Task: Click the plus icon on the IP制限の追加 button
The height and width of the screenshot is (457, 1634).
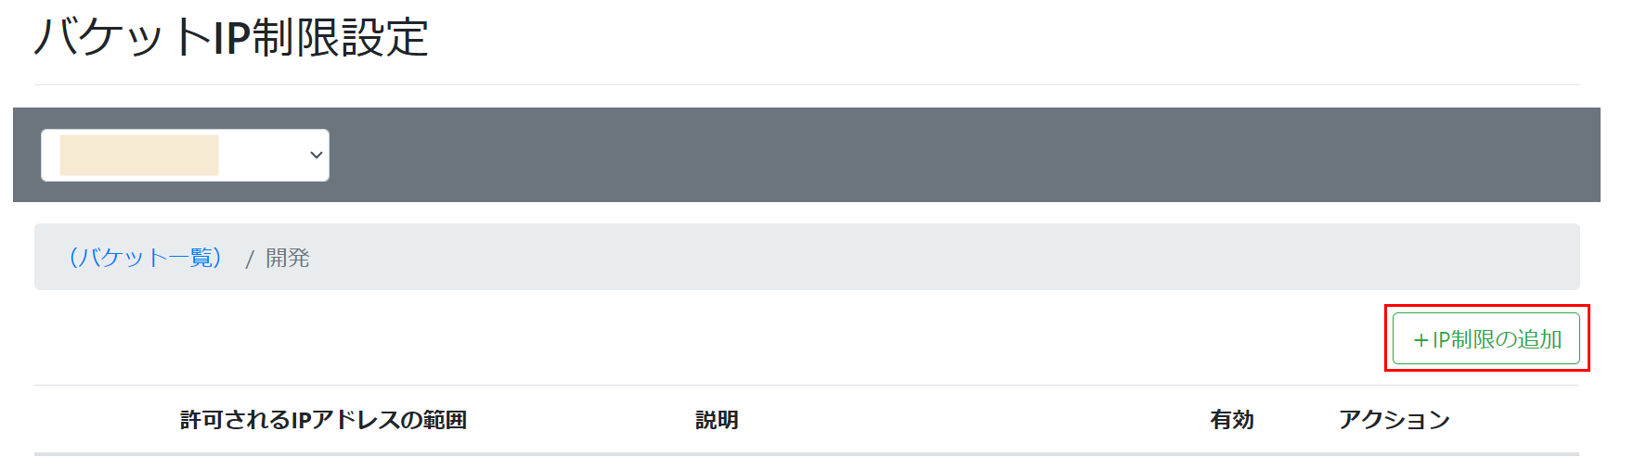Action: pos(1420,340)
